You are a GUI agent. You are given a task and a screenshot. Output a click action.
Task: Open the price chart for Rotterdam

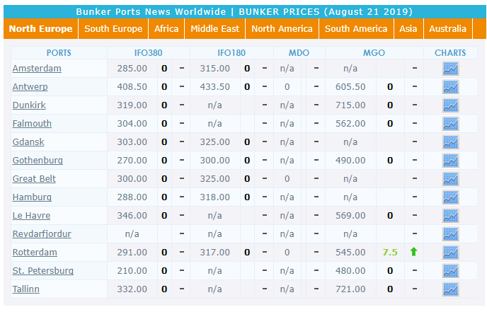coord(450,253)
